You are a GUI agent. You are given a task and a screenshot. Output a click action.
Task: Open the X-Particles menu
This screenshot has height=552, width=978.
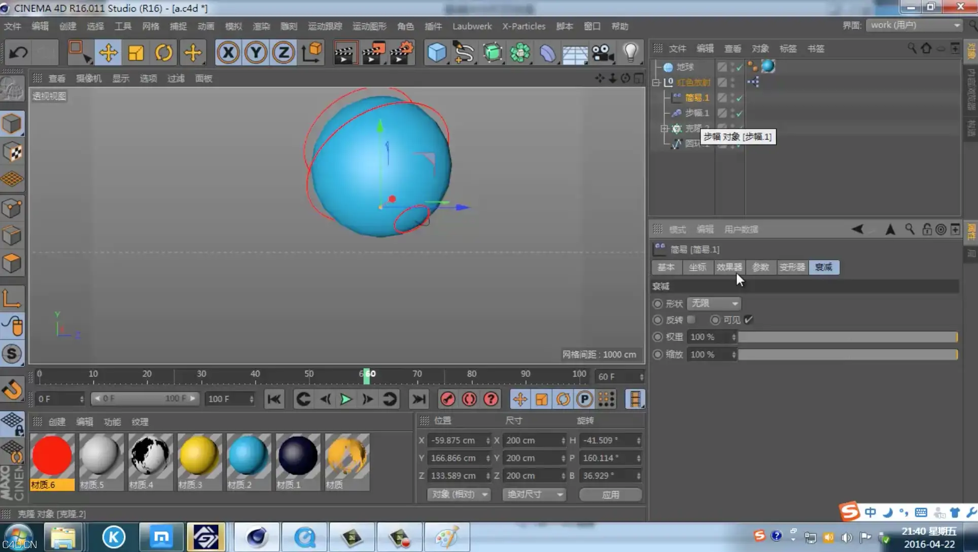pyautogui.click(x=523, y=26)
